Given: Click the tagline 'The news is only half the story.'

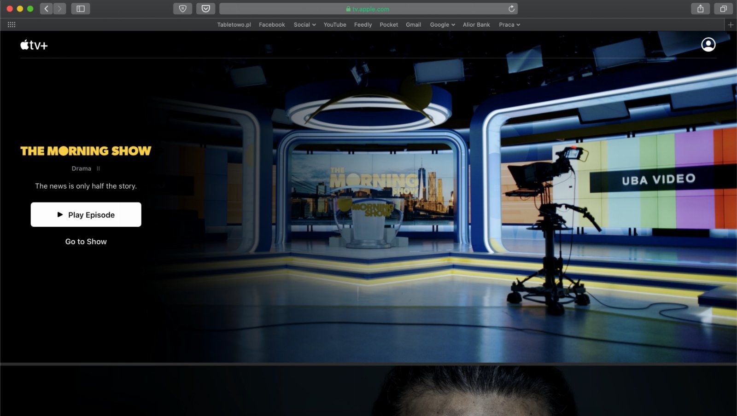Looking at the screenshot, I should 86,186.
